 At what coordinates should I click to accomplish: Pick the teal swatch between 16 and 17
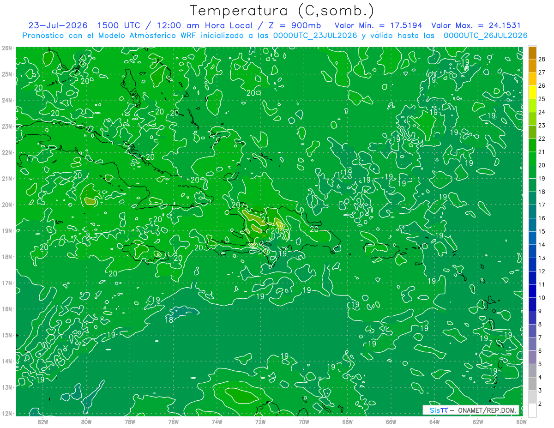pos(532,211)
